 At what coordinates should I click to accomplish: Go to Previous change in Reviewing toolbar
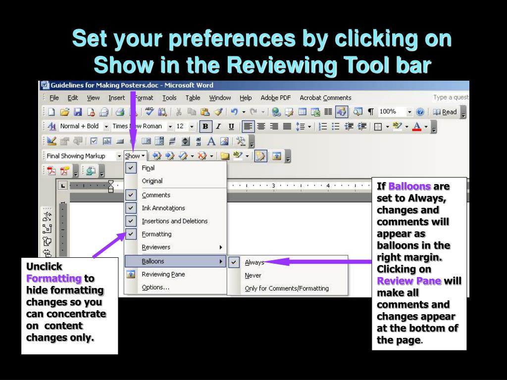point(157,156)
